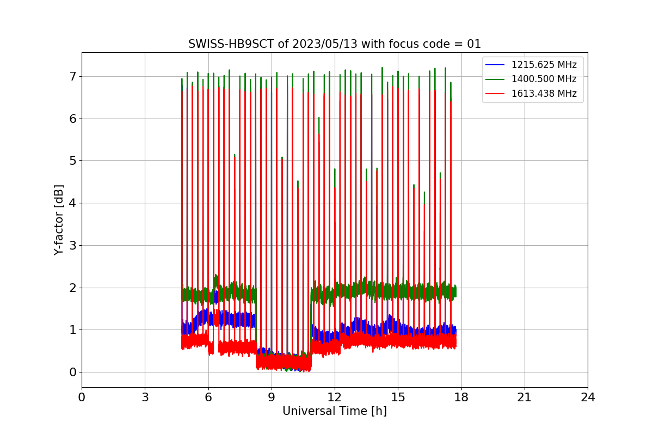Select the 1215.625 MHz legend label
653x435 pixels.
tap(544, 65)
